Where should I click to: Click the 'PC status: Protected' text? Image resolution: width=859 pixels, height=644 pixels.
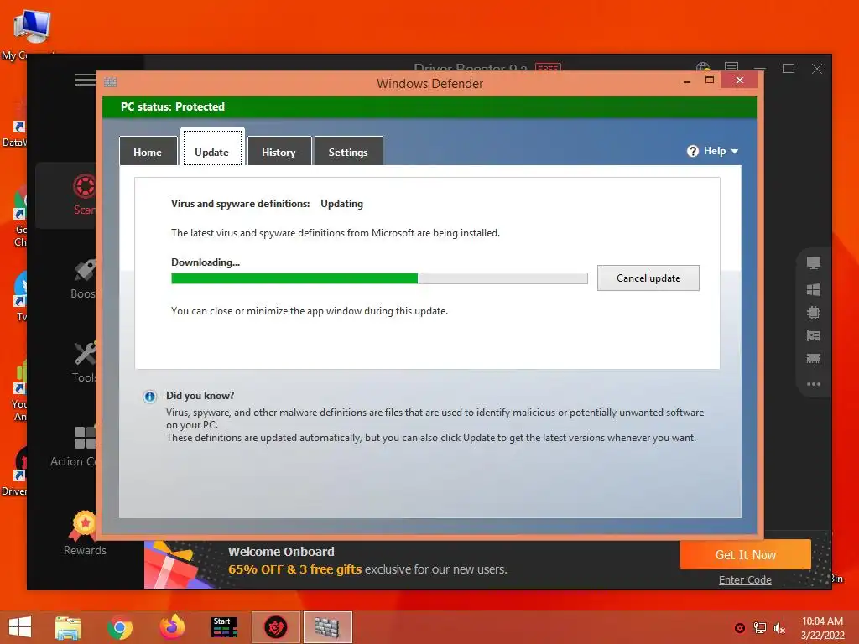pos(173,106)
